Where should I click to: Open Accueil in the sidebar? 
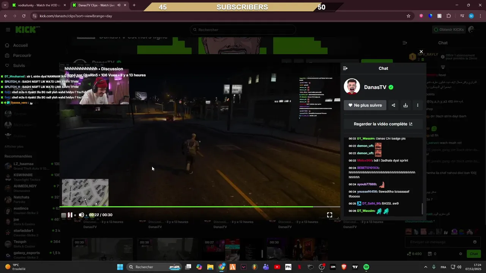click(x=20, y=45)
